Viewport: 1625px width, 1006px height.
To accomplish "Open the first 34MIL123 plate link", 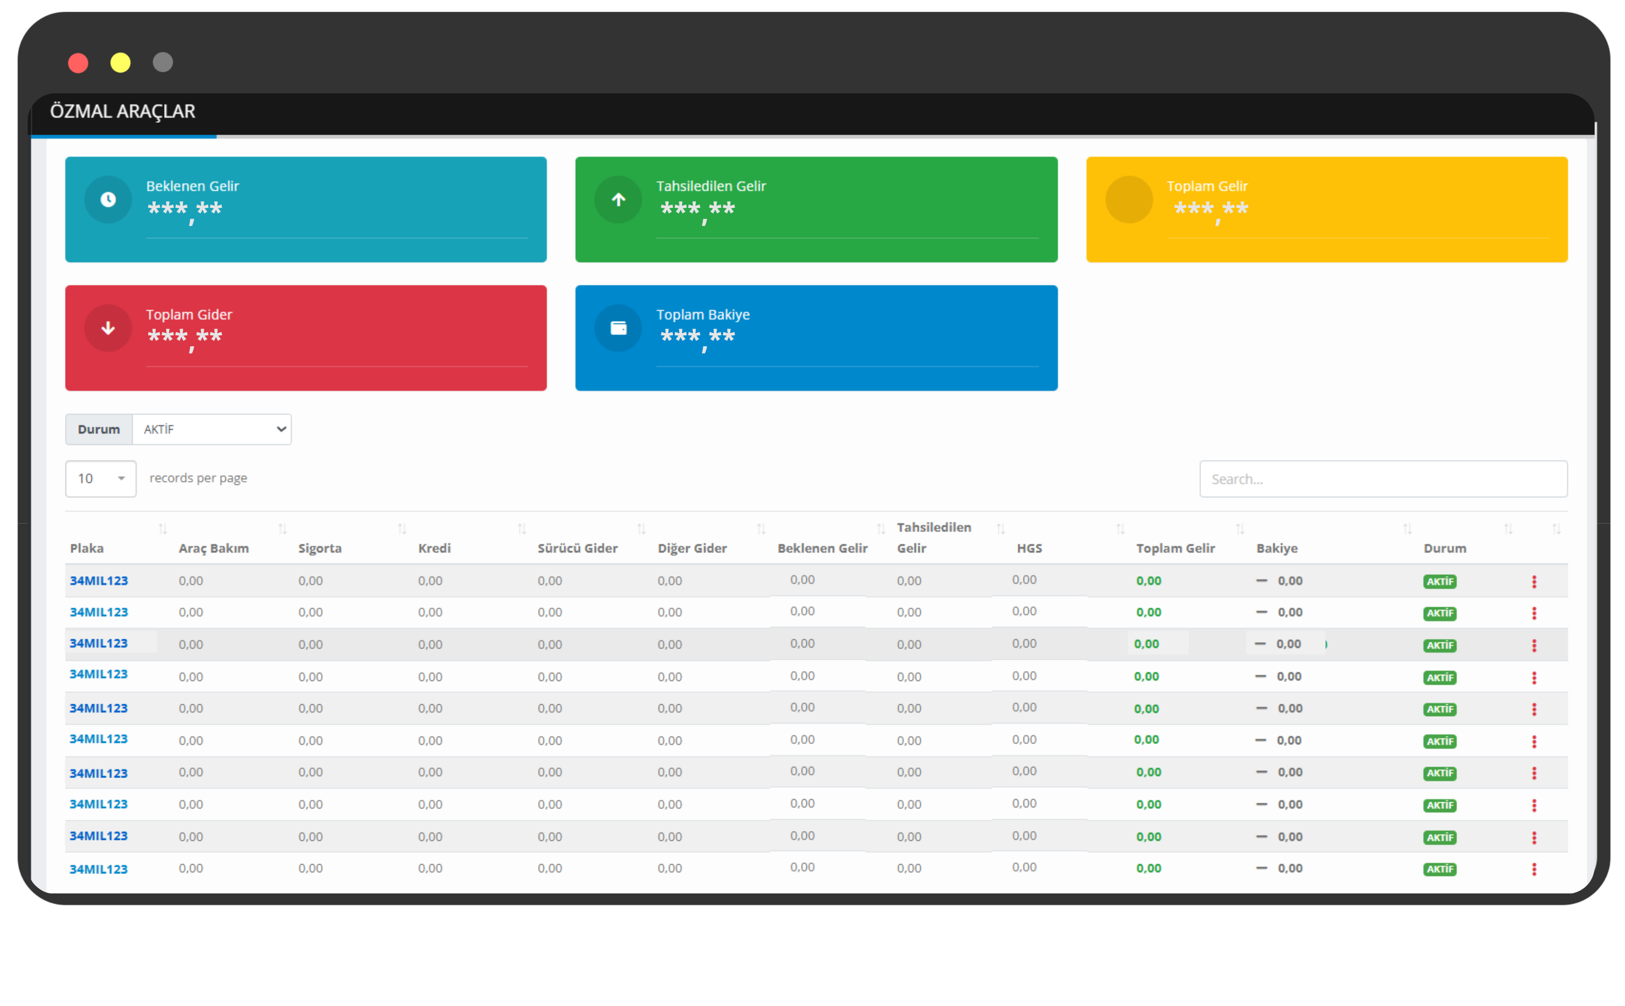I will click(99, 581).
